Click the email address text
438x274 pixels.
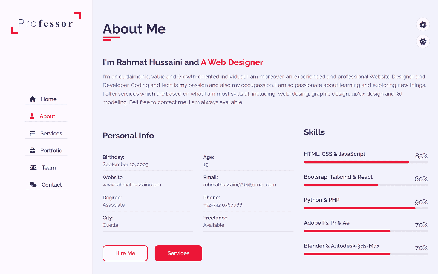tap(240, 185)
